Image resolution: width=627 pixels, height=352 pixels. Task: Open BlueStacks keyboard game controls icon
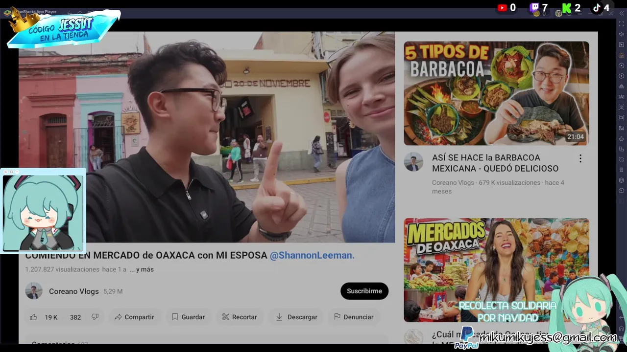tap(622, 55)
